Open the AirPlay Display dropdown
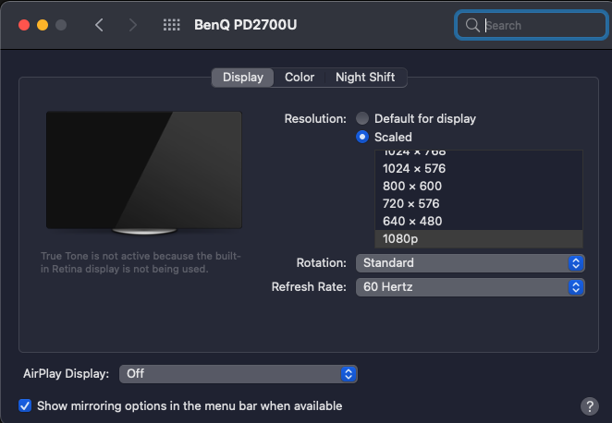 [239, 374]
